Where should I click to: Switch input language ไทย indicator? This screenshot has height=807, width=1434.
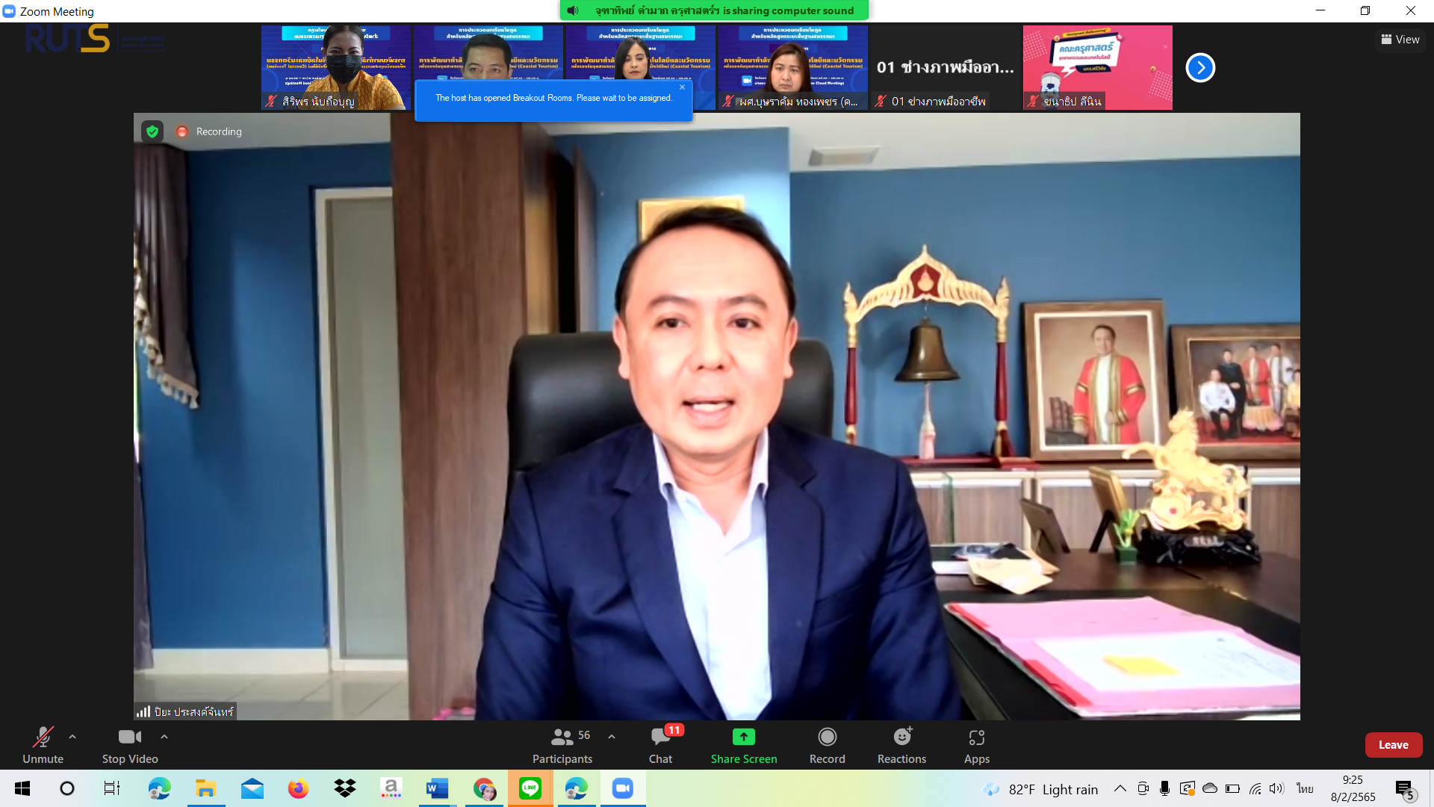click(1305, 788)
